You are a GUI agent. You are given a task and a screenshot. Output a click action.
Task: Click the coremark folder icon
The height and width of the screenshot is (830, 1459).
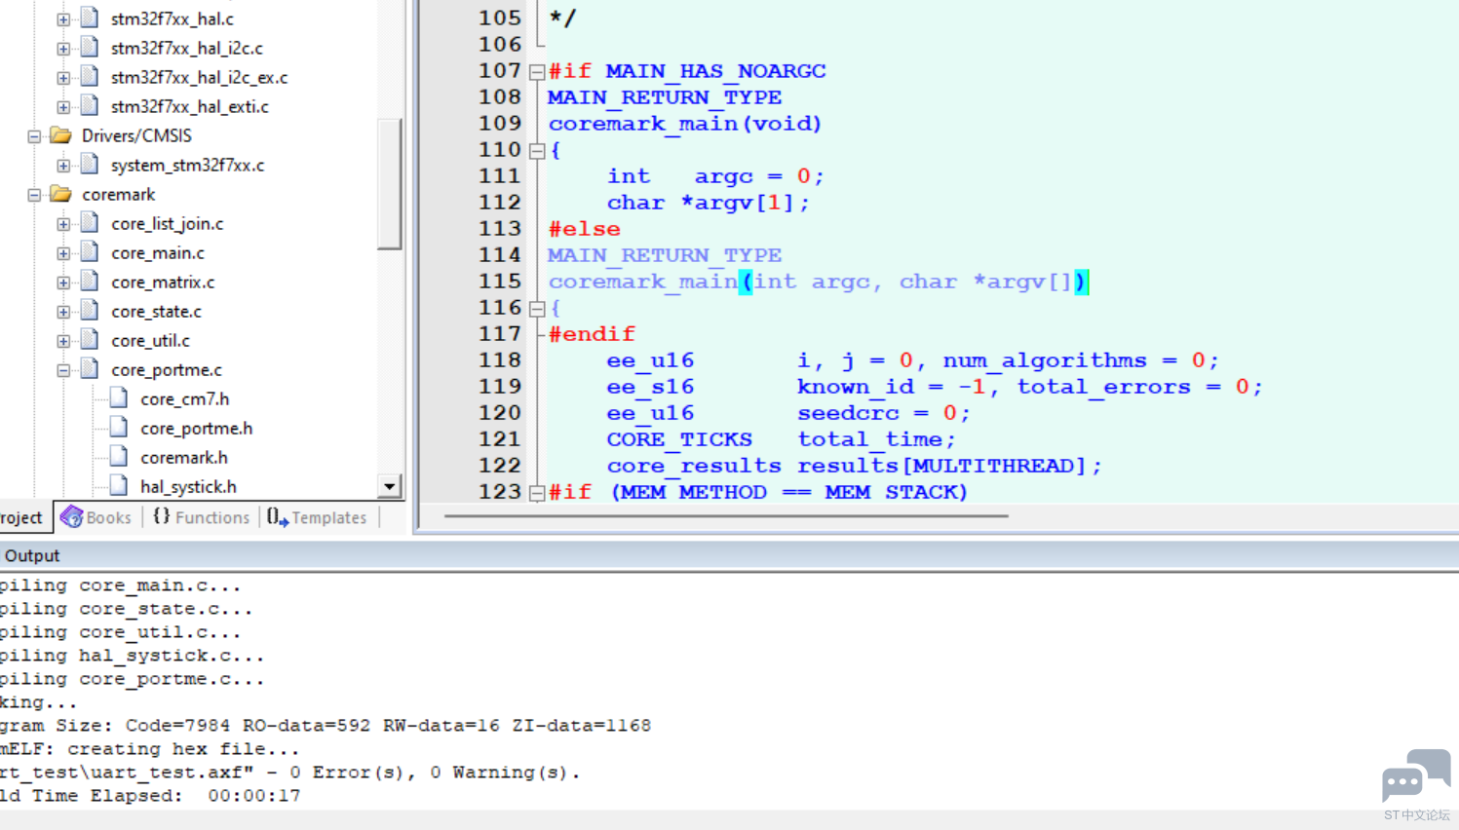pyautogui.click(x=61, y=194)
